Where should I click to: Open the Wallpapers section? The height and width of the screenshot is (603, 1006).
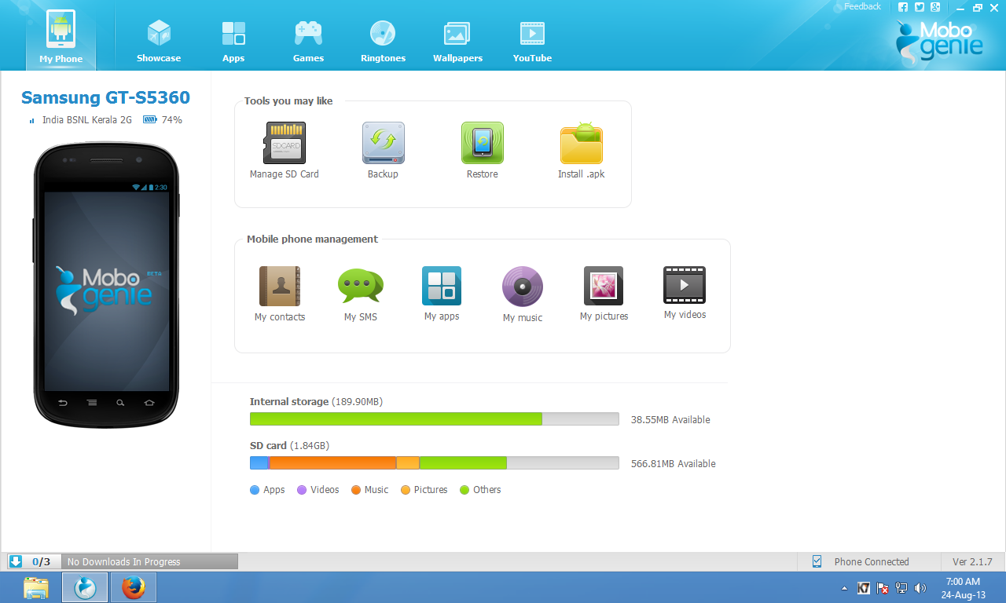pyautogui.click(x=457, y=35)
